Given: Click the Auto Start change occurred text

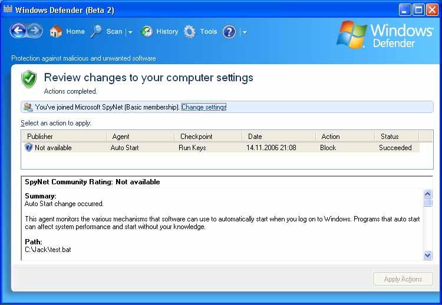Looking at the screenshot, I should (64, 204).
